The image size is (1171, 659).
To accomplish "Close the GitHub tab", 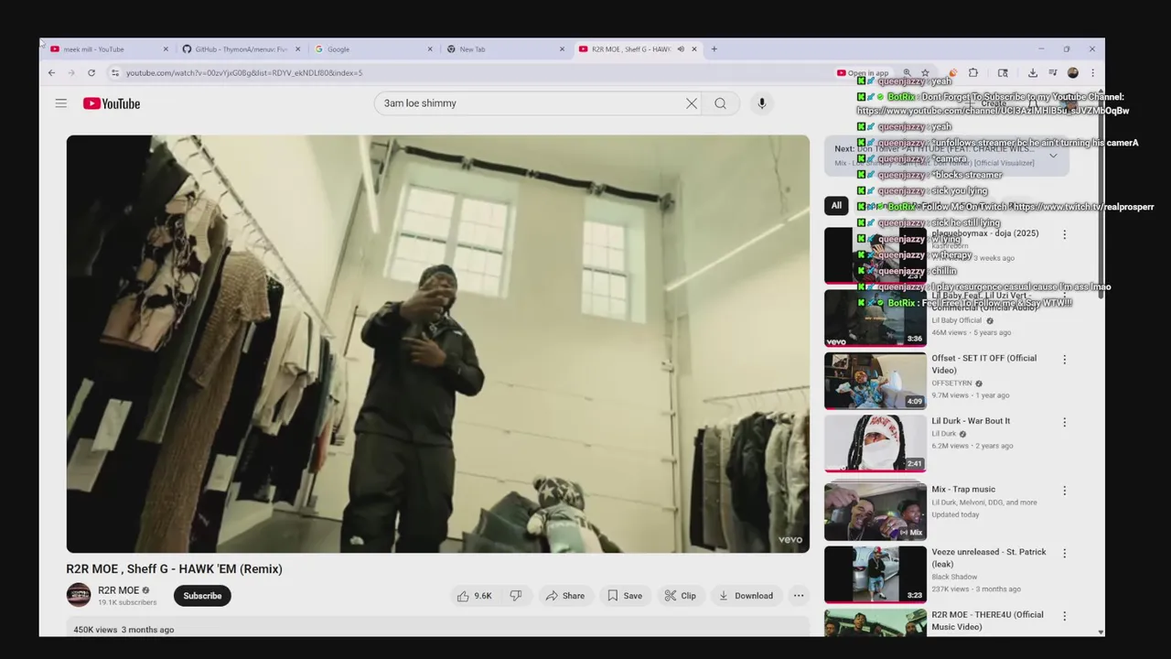I will click(x=297, y=49).
